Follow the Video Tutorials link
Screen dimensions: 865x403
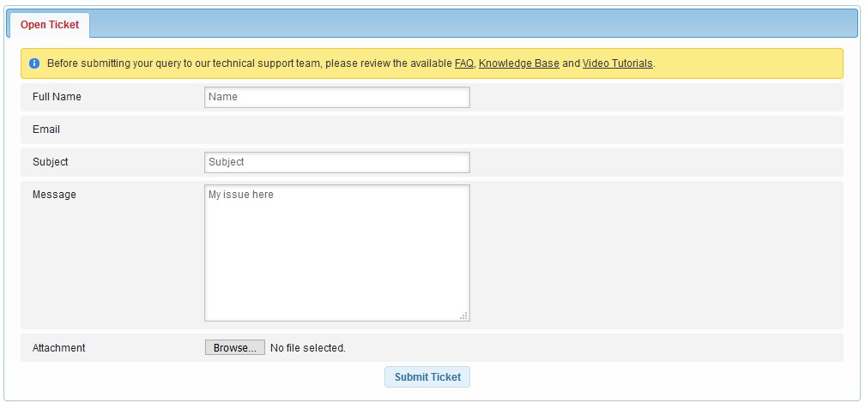[617, 63]
